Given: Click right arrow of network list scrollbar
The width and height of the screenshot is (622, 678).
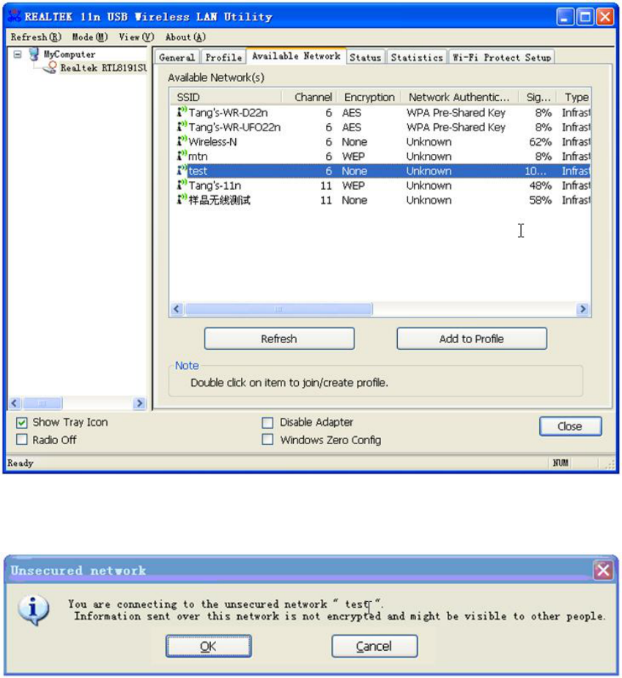Looking at the screenshot, I should pos(582,309).
